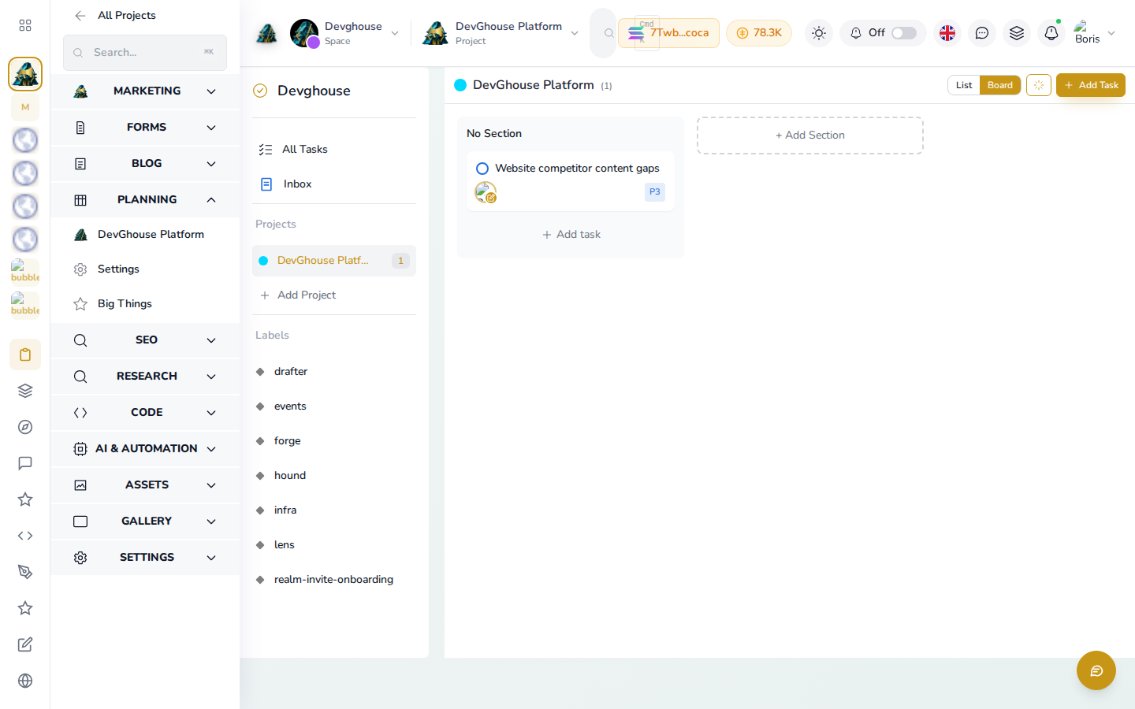Image resolution: width=1135 pixels, height=709 pixels.
Task: Open Big Things under Planning
Action: pyautogui.click(x=145, y=304)
